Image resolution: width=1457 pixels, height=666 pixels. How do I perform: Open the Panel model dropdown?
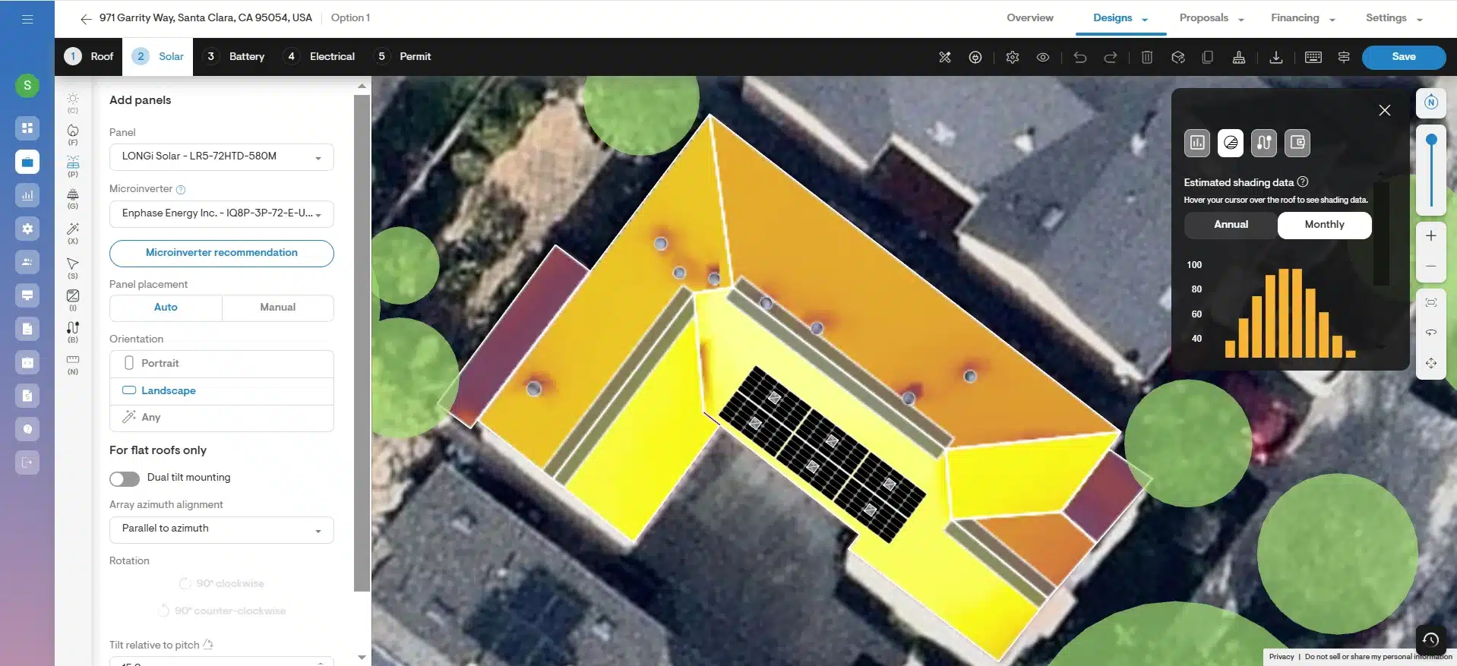[222, 156]
